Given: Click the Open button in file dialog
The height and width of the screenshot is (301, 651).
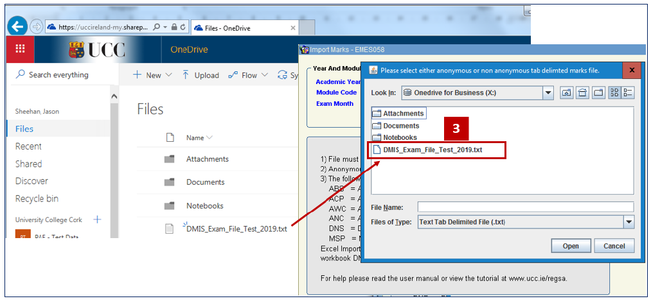Looking at the screenshot, I should click(x=571, y=246).
